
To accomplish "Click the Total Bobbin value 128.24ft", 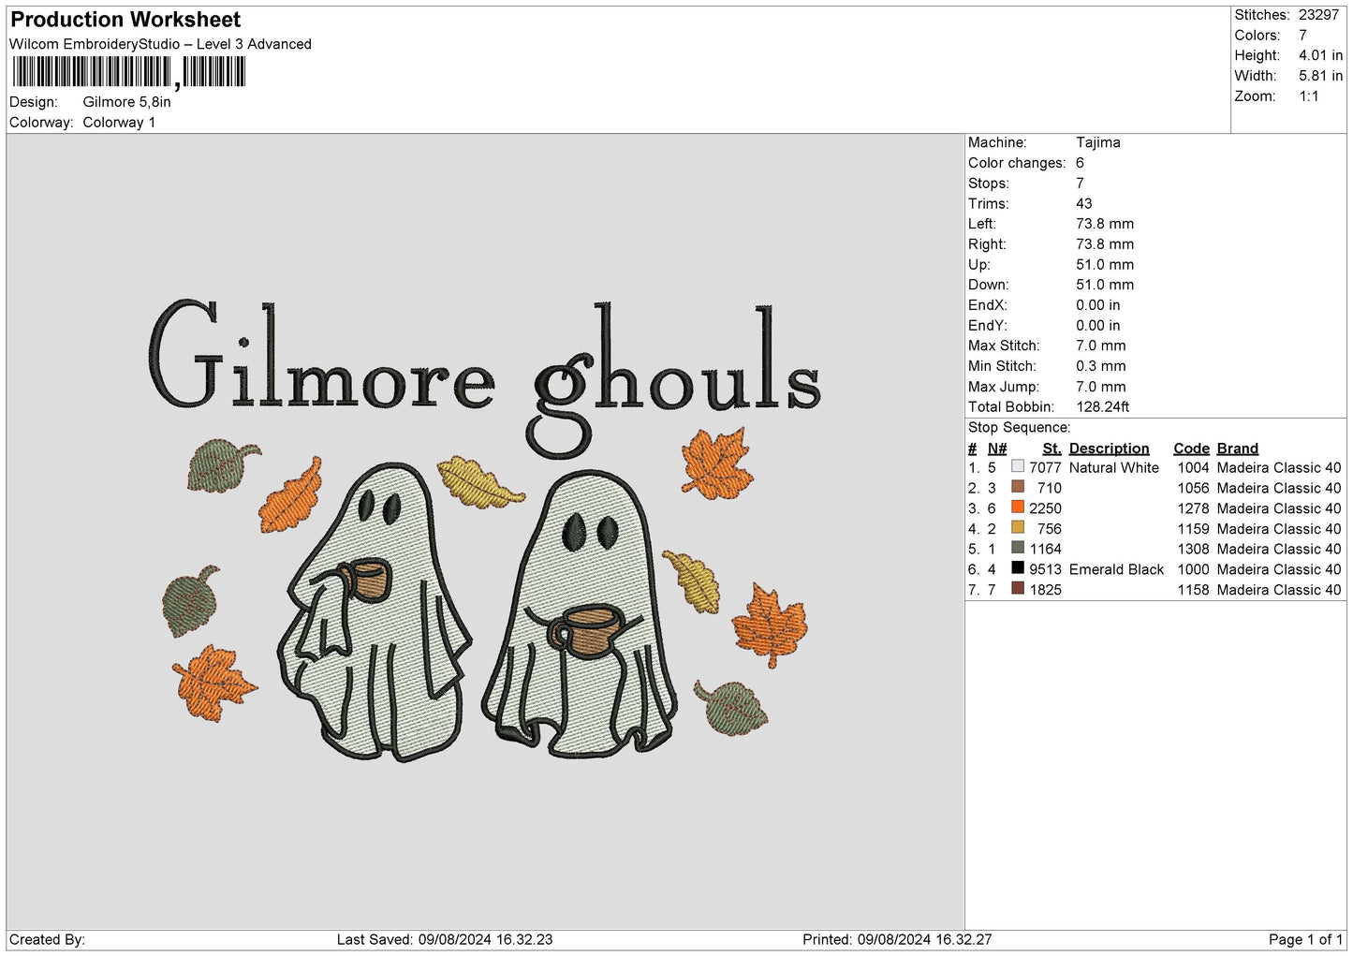I will (1102, 406).
